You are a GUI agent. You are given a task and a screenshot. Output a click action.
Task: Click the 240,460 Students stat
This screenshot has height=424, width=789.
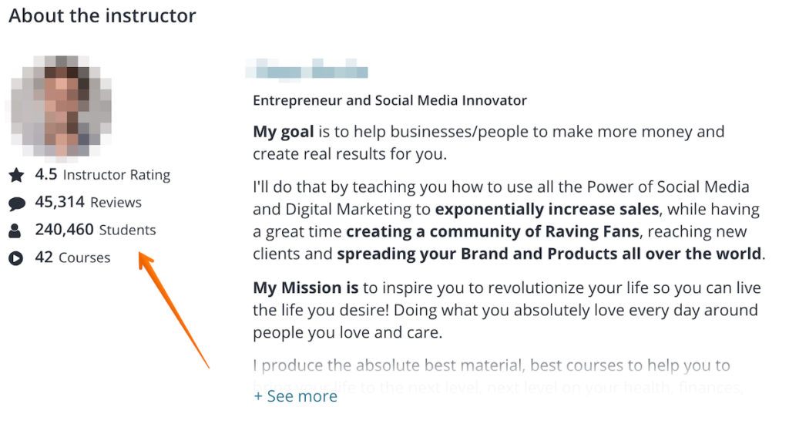click(95, 230)
